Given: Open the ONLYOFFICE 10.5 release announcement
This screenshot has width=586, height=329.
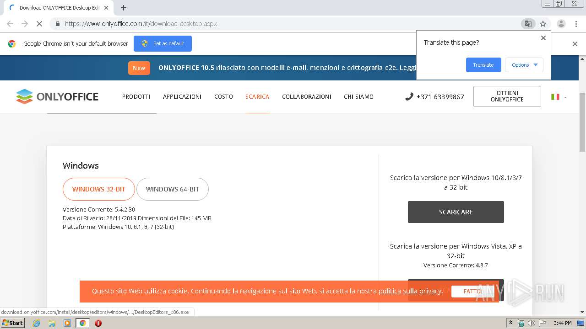Looking at the screenshot, I should [x=287, y=68].
